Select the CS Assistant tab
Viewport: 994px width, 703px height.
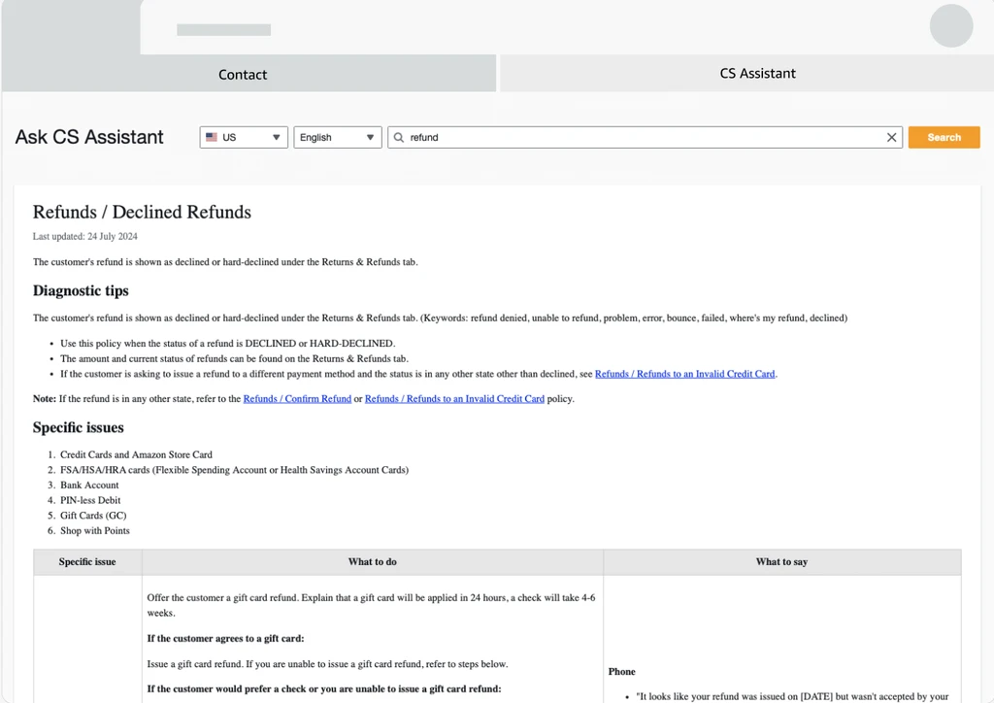point(757,74)
